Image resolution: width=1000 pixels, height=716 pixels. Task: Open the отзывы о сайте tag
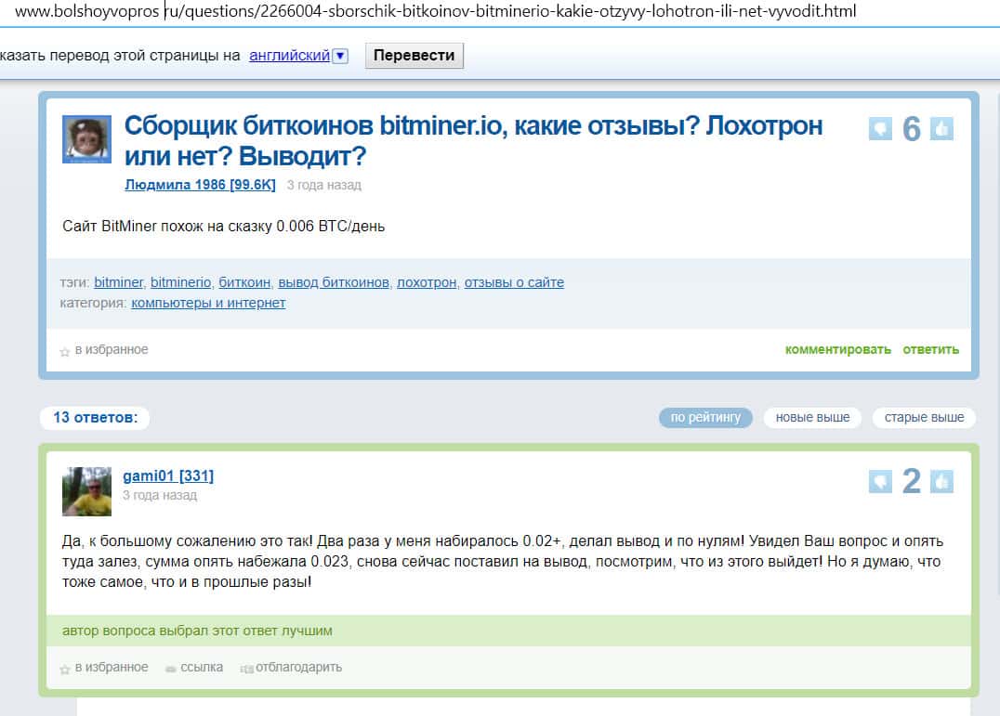[514, 282]
